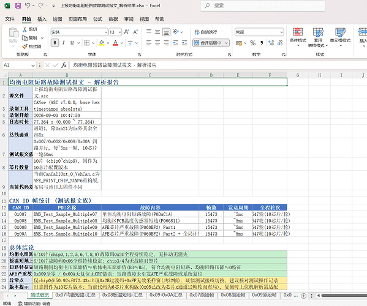Toggle Underline formatting
This screenshot has width=367, height=306.
coord(72,43)
